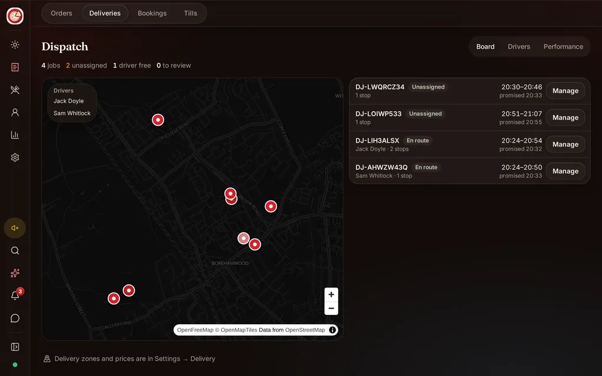Screen dimensions: 602x376
Task: Click En route badge on DJ-LIH3ALSX
Action: [418, 141]
